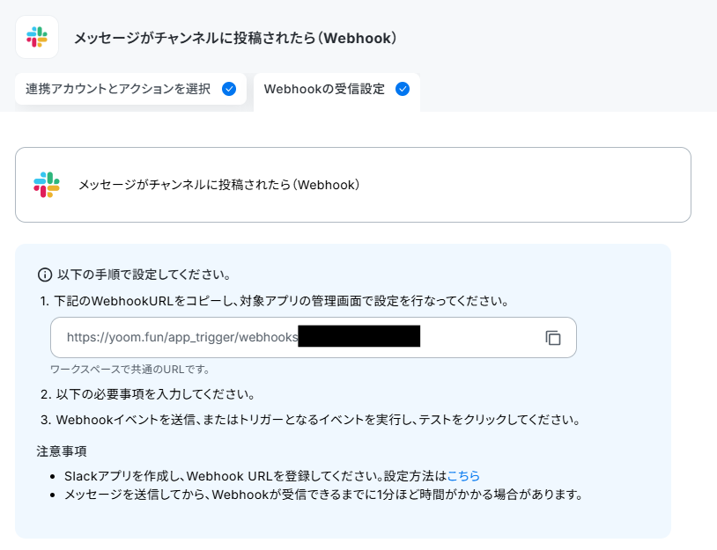717x550 pixels.
Task: Click the page title メッセージがチャンネルに投稿されたら(Webhook)
Action: tap(235, 38)
